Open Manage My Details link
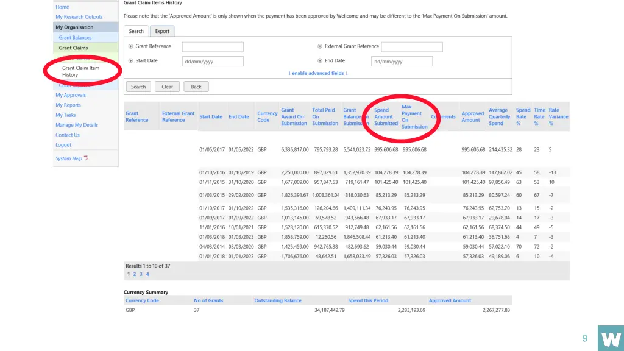Viewport: 624px width, 351px height. (x=77, y=125)
